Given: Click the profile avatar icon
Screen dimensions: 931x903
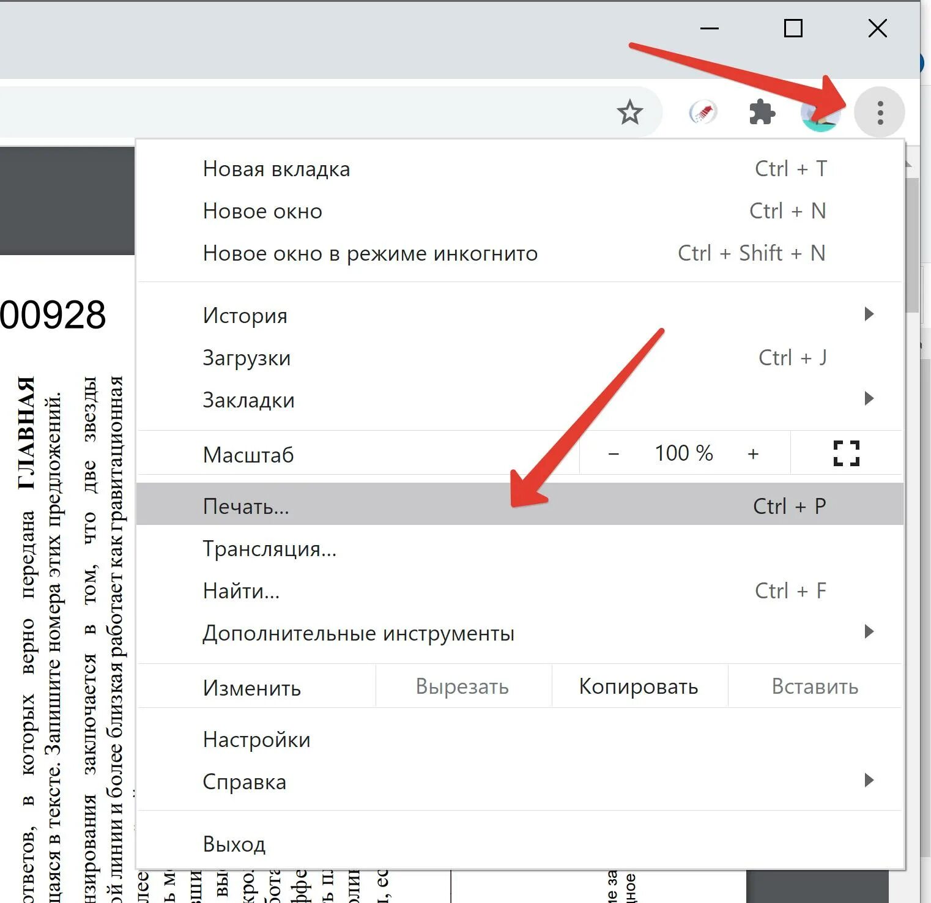Looking at the screenshot, I should click(x=820, y=114).
